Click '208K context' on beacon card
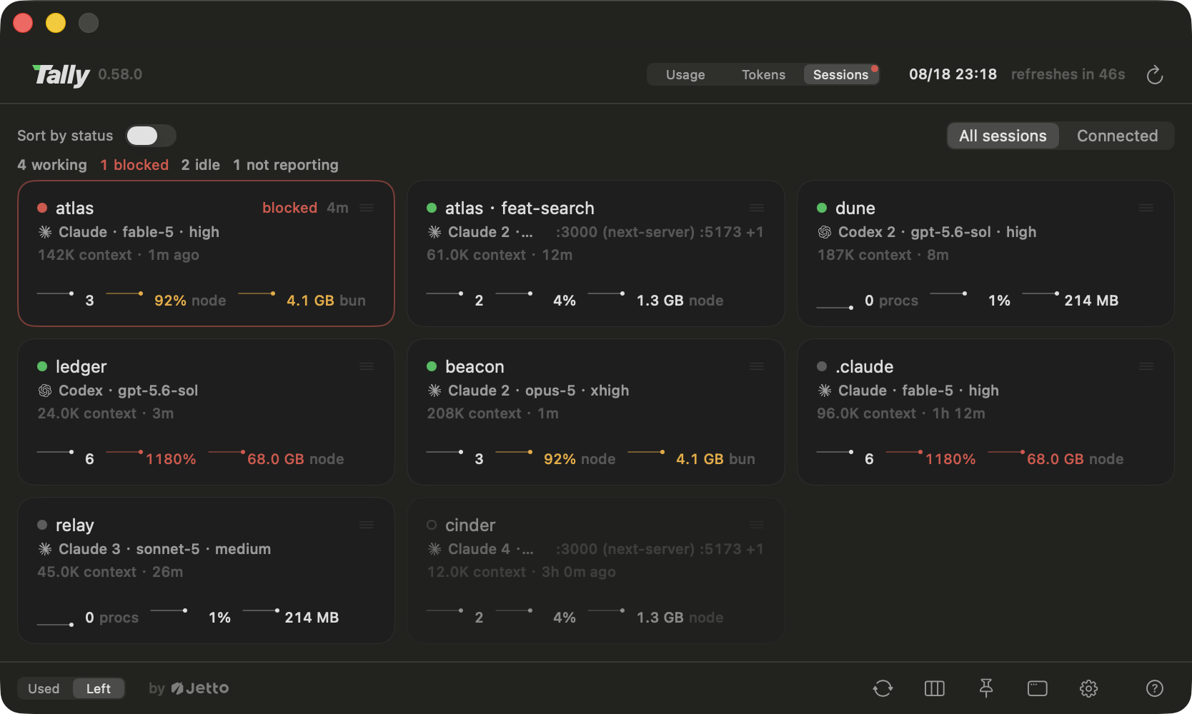This screenshot has width=1192, height=714. (474, 413)
